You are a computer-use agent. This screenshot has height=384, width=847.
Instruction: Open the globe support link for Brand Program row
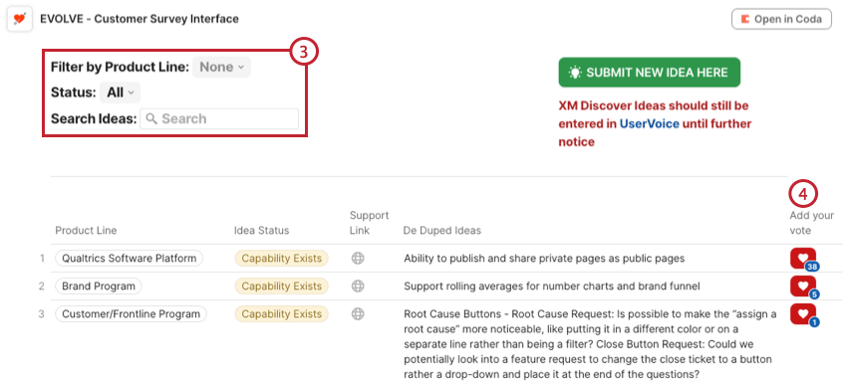click(358, 287)
